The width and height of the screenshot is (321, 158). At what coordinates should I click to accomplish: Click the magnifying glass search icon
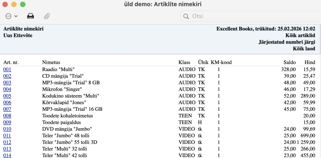[186, 16]
